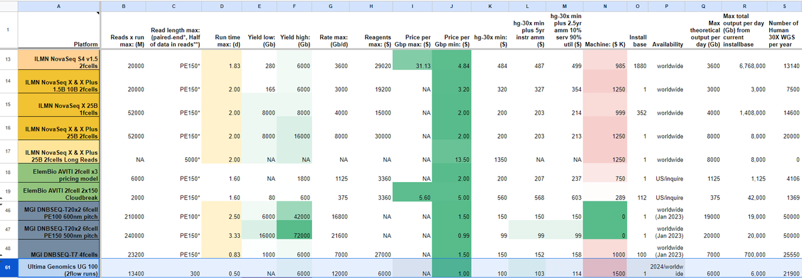
Task: Click the 5.60 price per Gbp max cell
Action: (x=412, y=193)
